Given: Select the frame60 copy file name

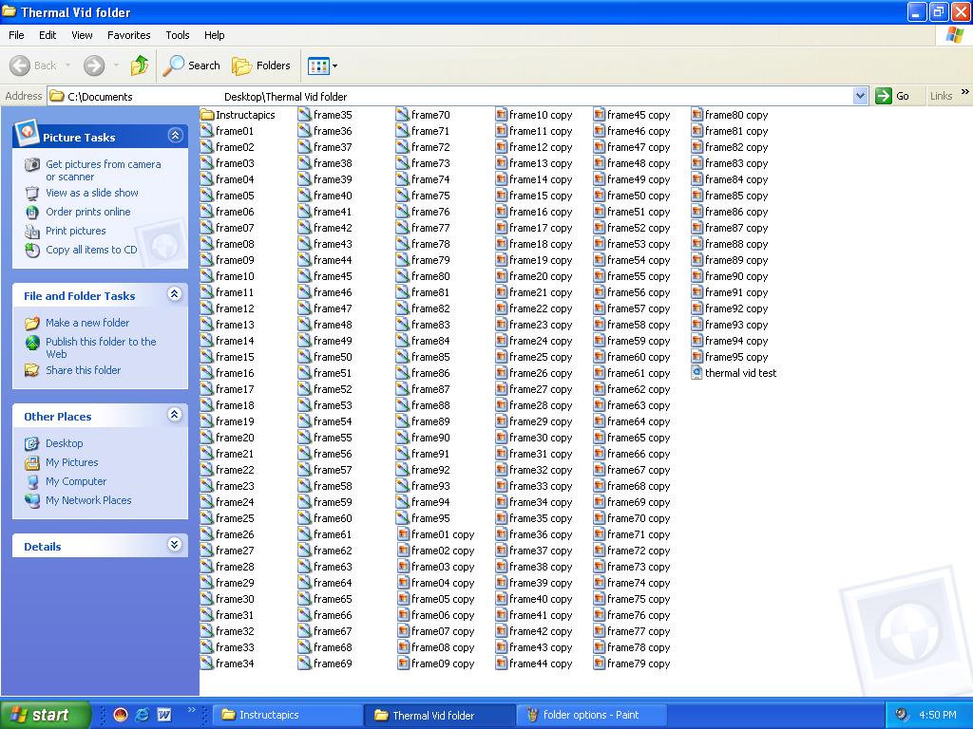Looking at the screenshot, I should (639, 357).
